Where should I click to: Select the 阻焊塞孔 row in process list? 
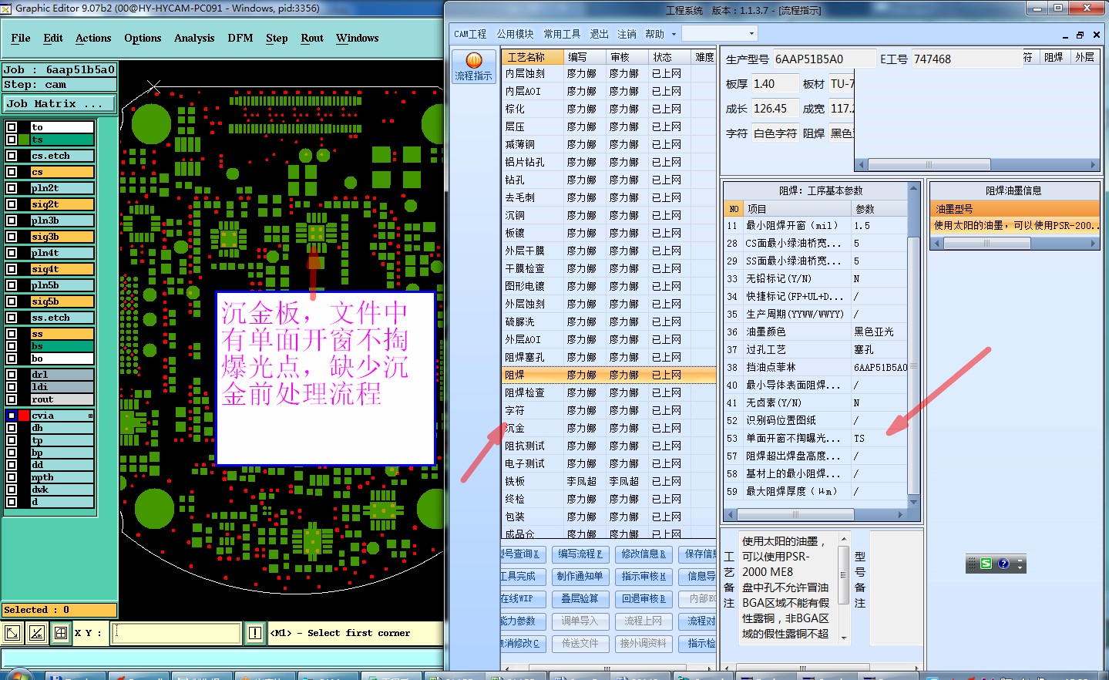pos(609,357)
